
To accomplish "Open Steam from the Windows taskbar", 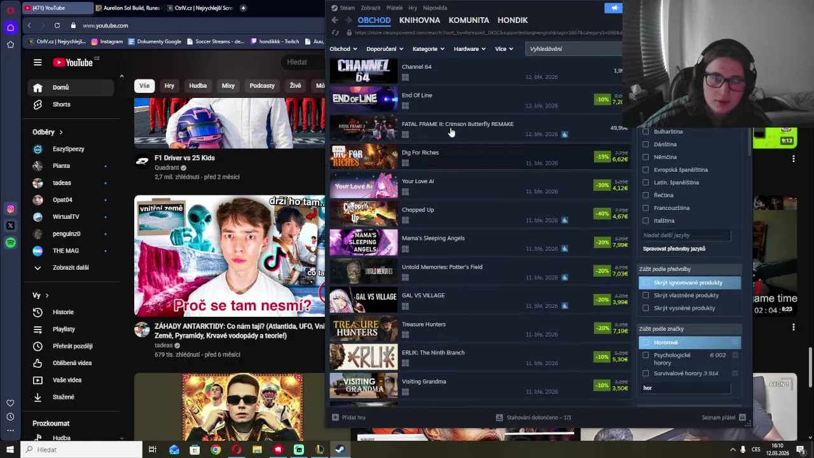I will 340,450.
